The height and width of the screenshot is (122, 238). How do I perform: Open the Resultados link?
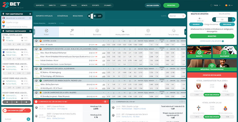pos(78,16)
